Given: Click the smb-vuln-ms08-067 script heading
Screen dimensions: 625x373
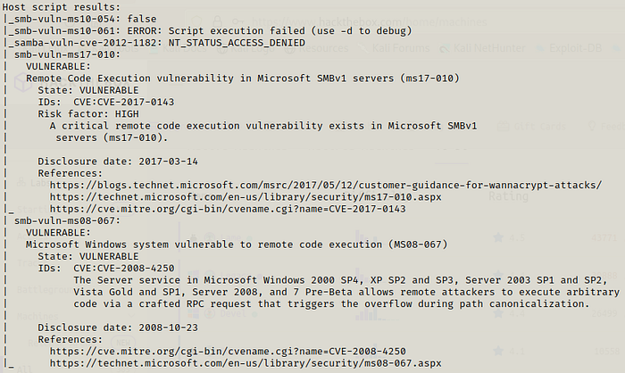Looking at the screenshot, I should click(x=67, y=220).
